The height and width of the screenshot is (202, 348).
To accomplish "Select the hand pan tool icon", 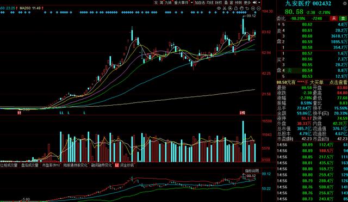I will 241,9.
